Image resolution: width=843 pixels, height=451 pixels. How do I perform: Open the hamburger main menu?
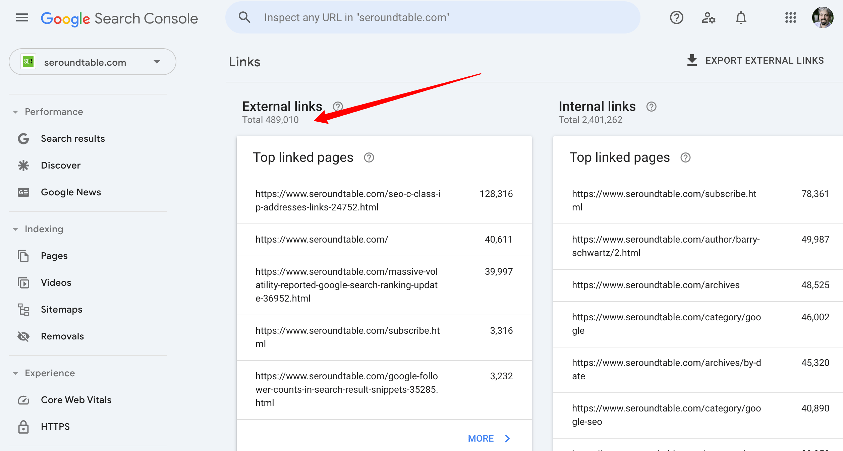click(x=22, y=17)
